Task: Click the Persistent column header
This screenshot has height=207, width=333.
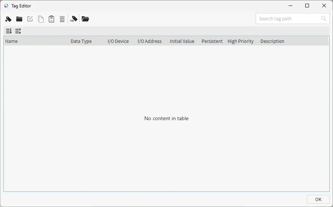Action: 212,41
